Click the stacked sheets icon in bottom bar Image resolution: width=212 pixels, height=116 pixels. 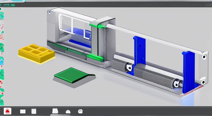pyautogui.click(x=55, y=111)
